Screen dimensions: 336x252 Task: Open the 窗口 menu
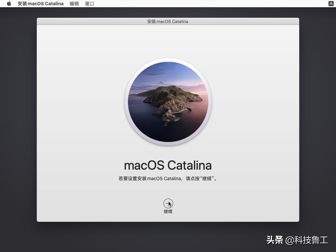pyautogui.click(x=90, y=4)
